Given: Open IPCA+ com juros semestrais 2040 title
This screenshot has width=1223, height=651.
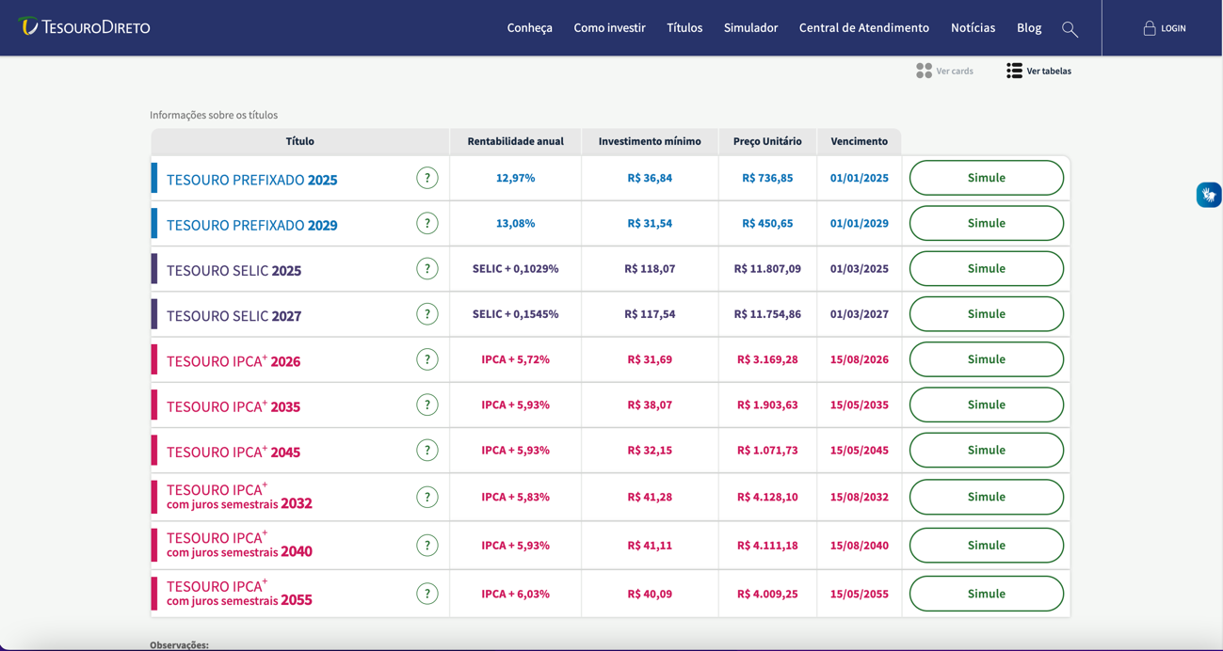Looking at the screenshot, I should (x=239, y=545).
